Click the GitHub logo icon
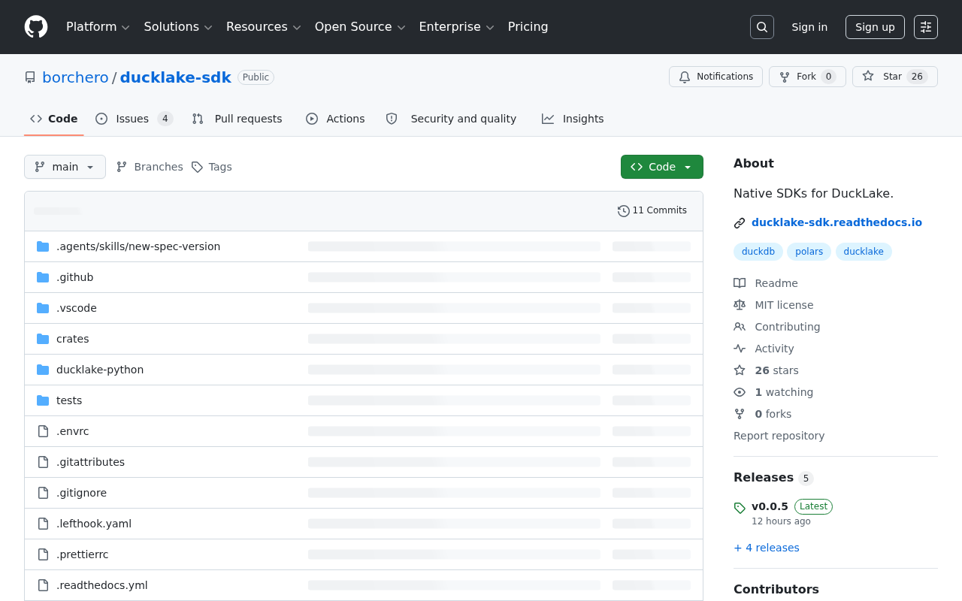 (36, 27)
